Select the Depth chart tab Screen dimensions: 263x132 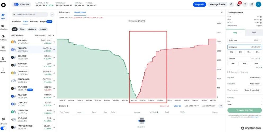click(x=80, y=12)
